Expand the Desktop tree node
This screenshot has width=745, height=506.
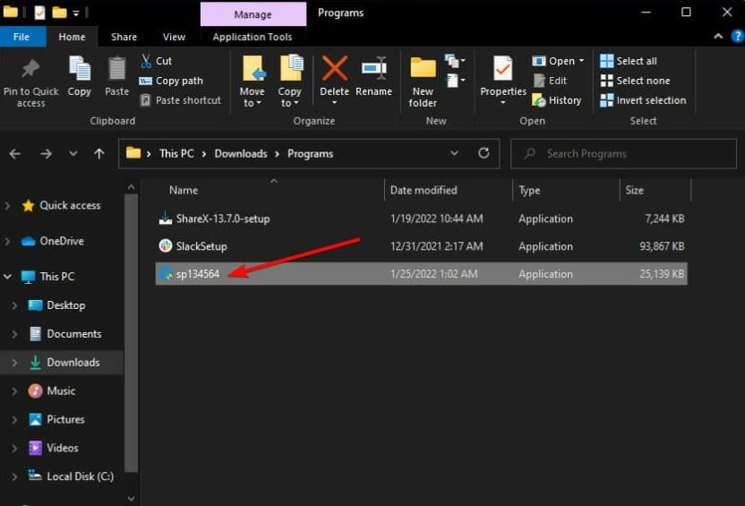(14, 305)
